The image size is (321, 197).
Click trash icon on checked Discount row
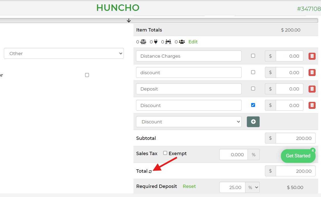[312, 105]
